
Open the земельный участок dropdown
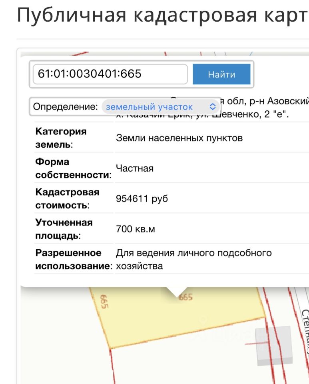(160, 107)
